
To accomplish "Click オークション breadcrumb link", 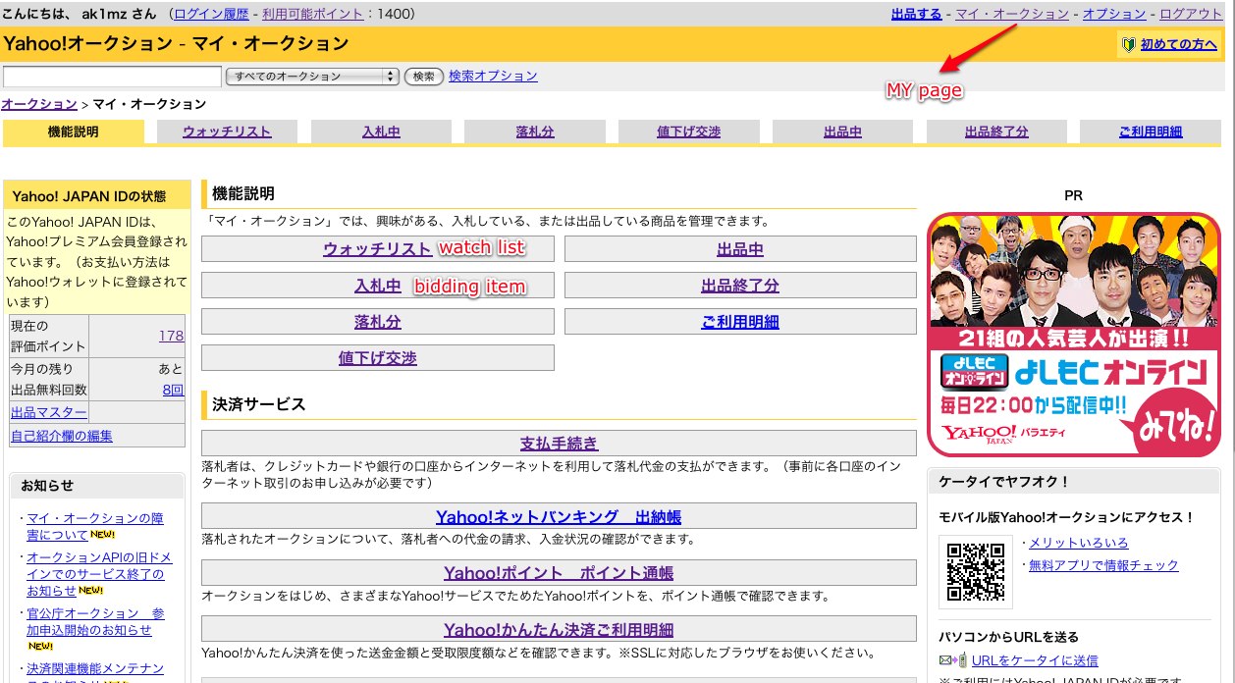I will [x=39, y=104].
